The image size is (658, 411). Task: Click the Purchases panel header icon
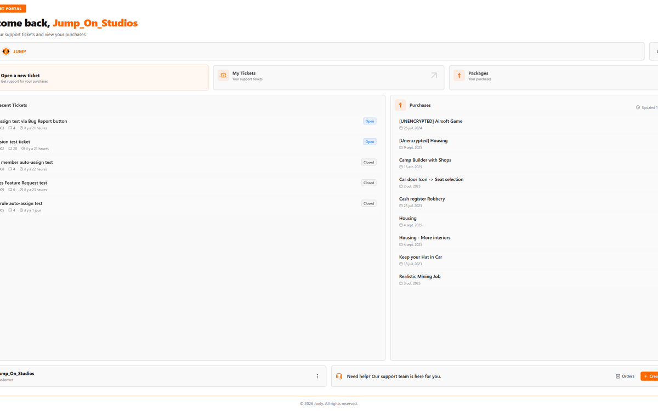400,105
